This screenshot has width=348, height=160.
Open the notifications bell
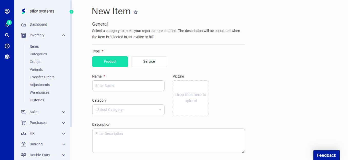click(x=7, y=25)
